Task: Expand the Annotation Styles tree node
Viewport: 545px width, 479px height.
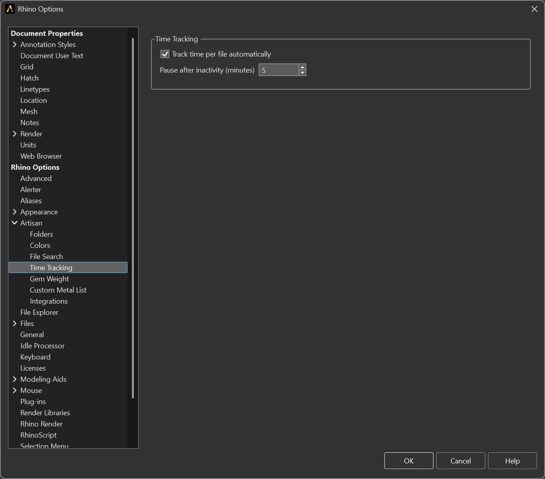Action: click(x=15, y=45)
